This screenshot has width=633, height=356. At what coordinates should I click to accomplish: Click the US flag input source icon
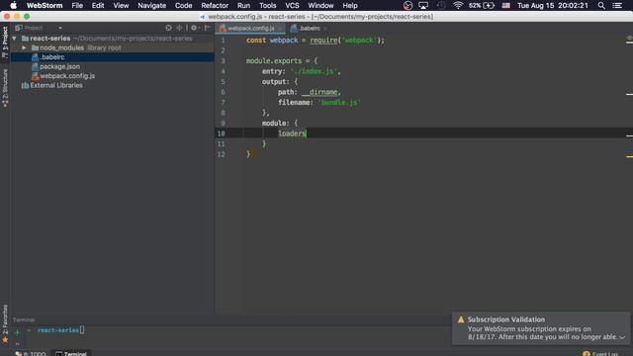click(x=505, y=5)
